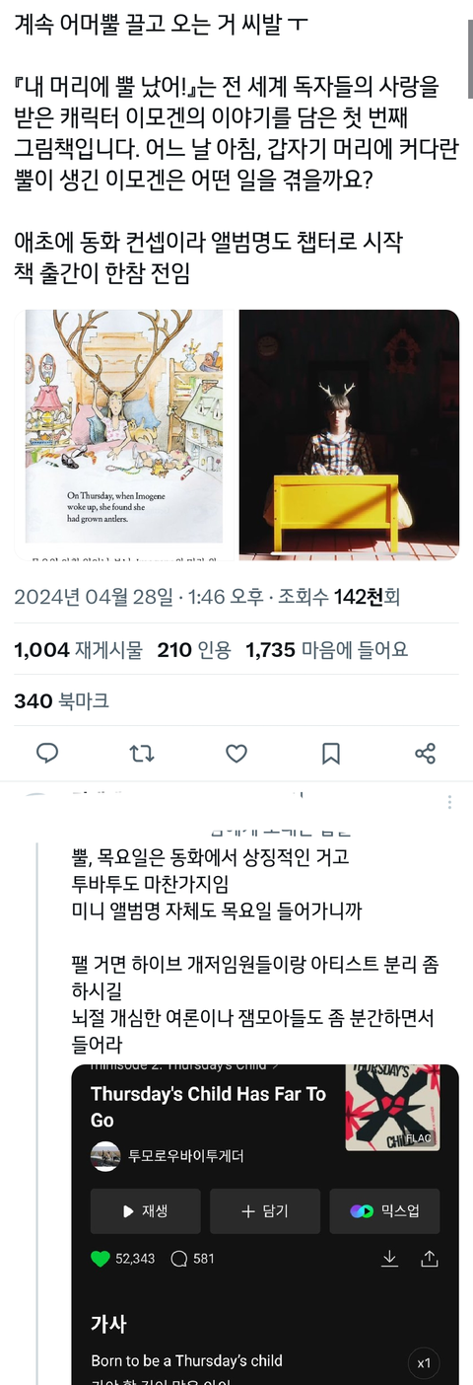Click the download arrow icon
The image size is (473, 1385).
pos(389,1258)
